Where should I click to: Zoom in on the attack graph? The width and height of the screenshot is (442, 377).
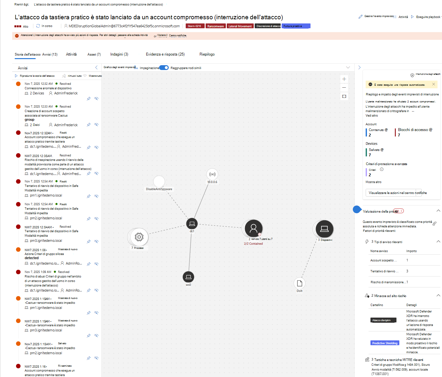pyautogui.click(x=344, y=79)
